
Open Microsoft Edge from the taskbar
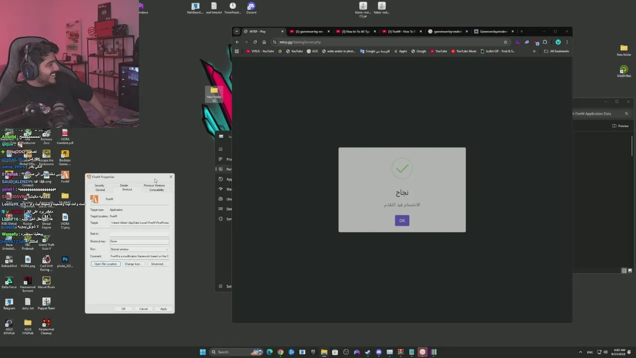coord(269,352)
